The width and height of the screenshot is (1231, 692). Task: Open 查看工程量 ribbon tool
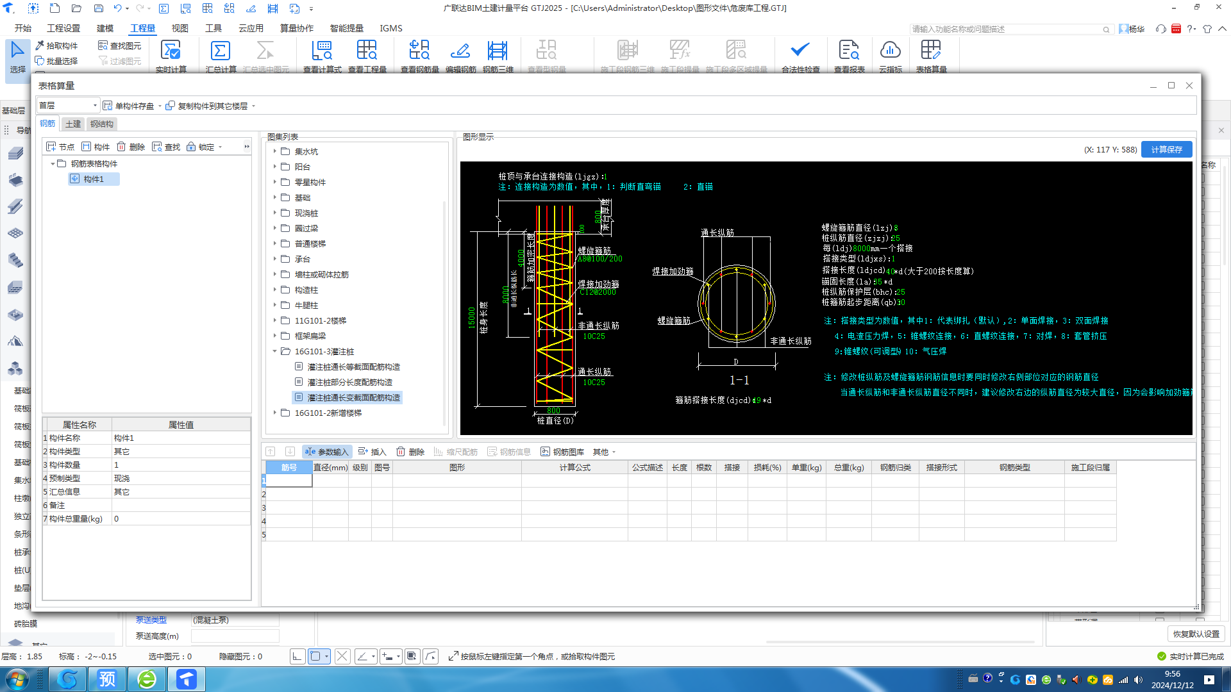367,56
